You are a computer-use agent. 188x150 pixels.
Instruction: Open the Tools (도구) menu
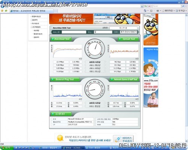(181, 11)
